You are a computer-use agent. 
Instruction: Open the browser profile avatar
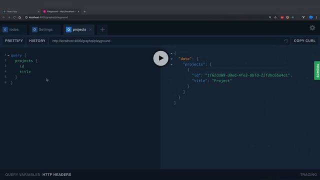click(310, 17)
